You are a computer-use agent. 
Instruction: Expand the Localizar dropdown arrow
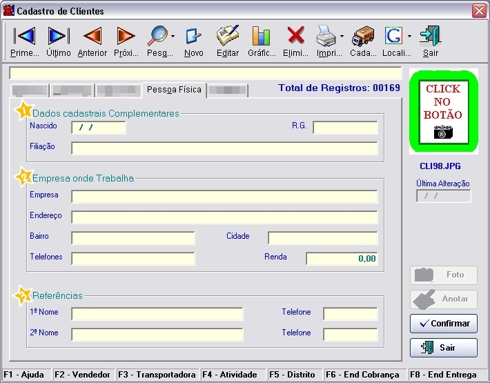point(409,36)
